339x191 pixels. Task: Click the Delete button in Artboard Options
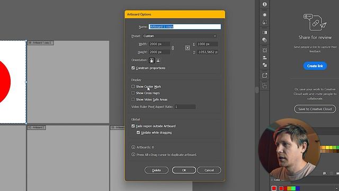(156, 170)
